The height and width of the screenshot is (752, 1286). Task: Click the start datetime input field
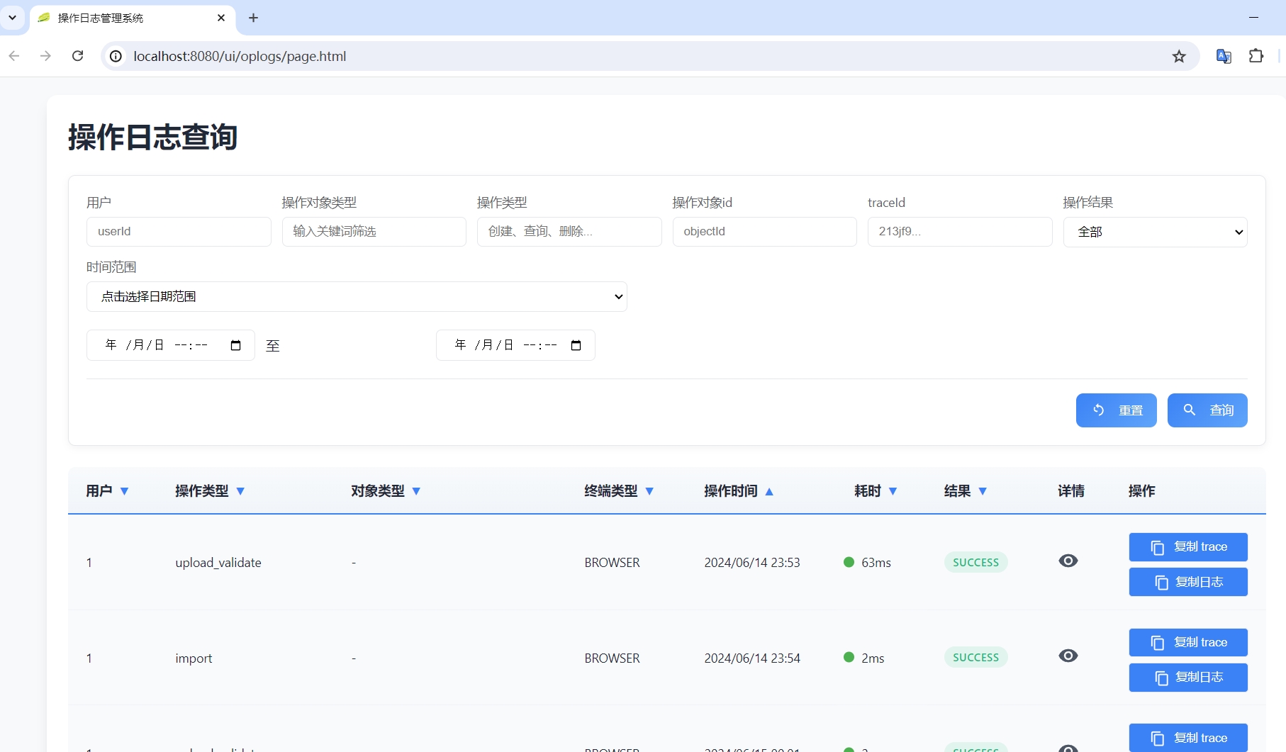pyautogui.click(x=170, y=345)
